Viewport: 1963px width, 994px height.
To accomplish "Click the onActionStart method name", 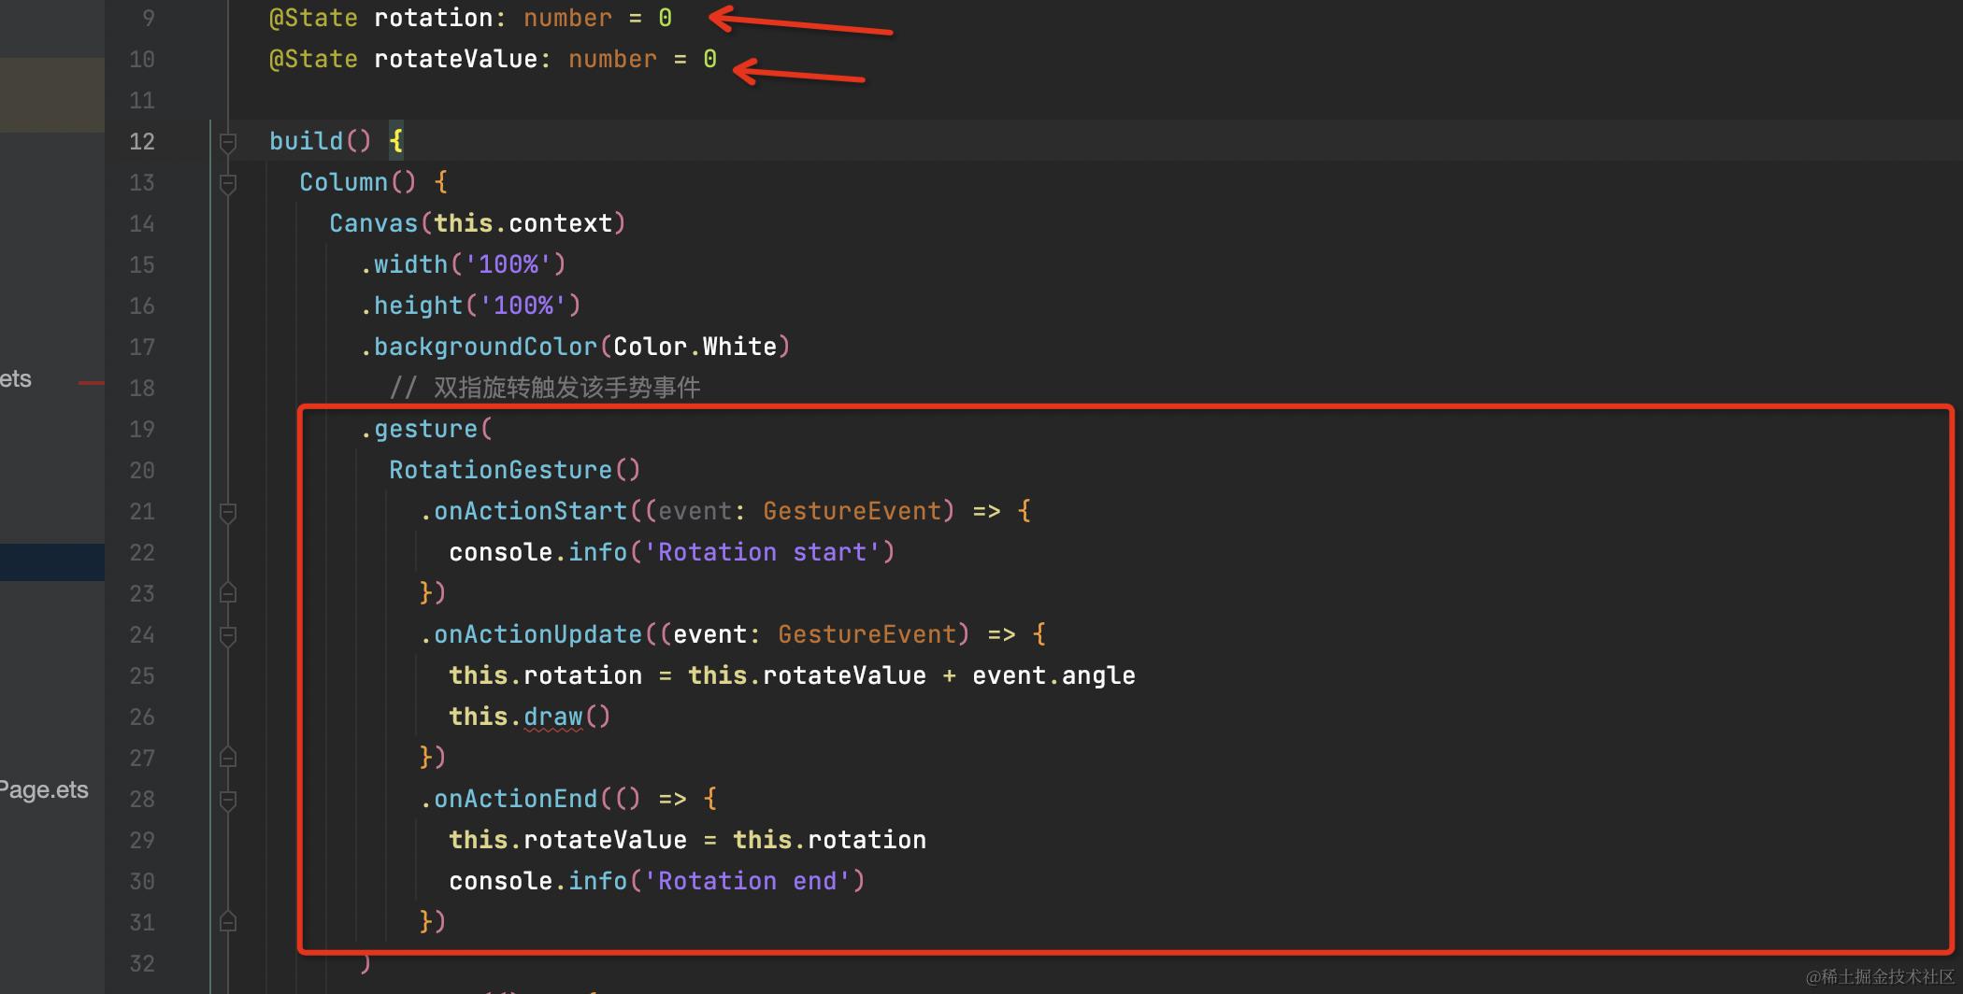I will coord(530,511).
